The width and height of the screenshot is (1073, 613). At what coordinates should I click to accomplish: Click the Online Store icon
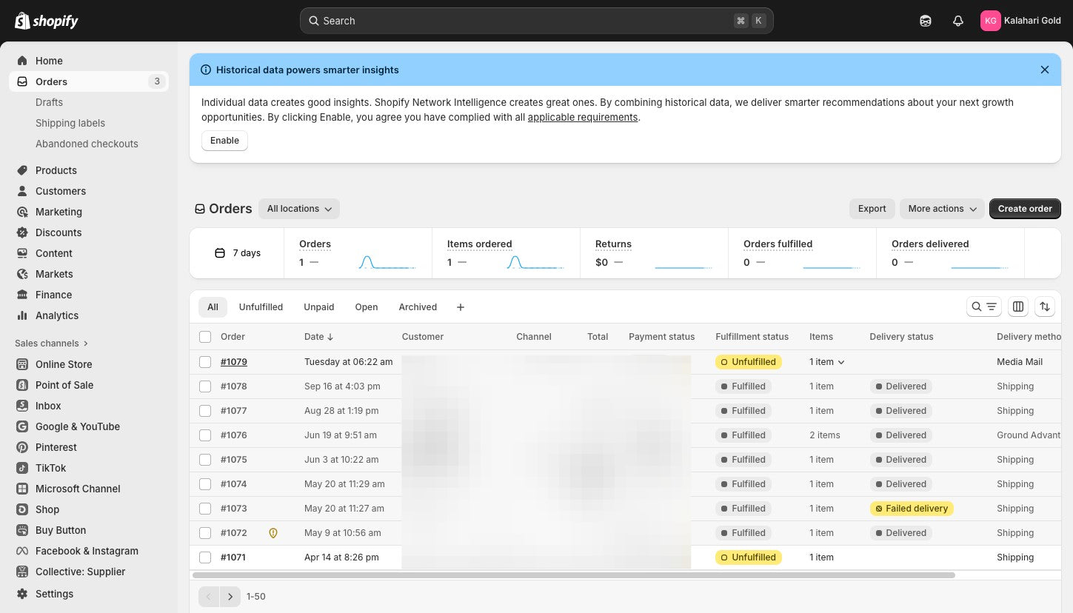pos(22,364)
